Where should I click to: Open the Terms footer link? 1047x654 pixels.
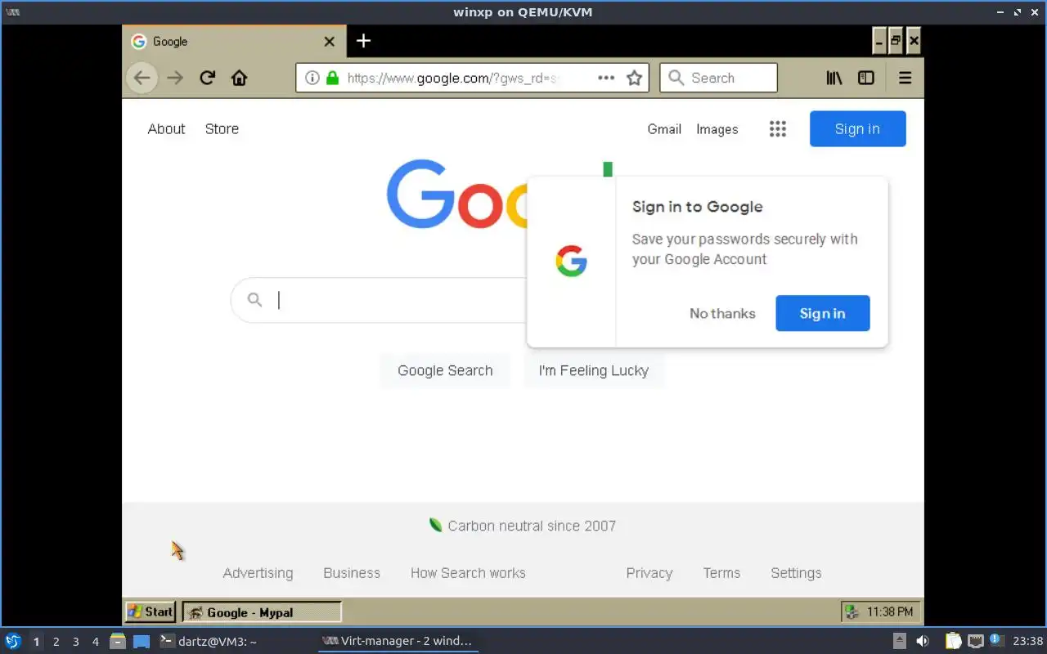click(721, 573)
